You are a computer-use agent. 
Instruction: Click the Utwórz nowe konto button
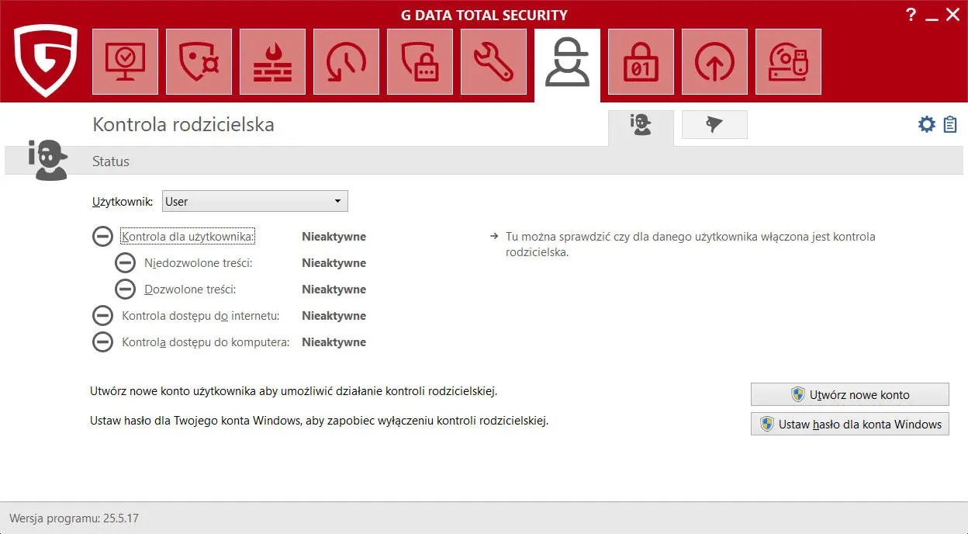pyautogui.click(x=849, y=394)
